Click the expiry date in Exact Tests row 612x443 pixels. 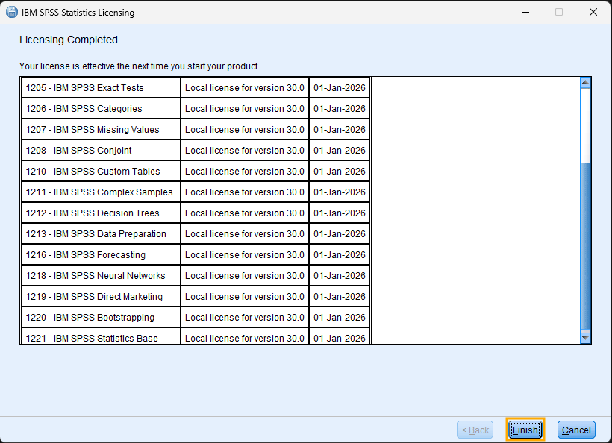click(x=340, y=88)
